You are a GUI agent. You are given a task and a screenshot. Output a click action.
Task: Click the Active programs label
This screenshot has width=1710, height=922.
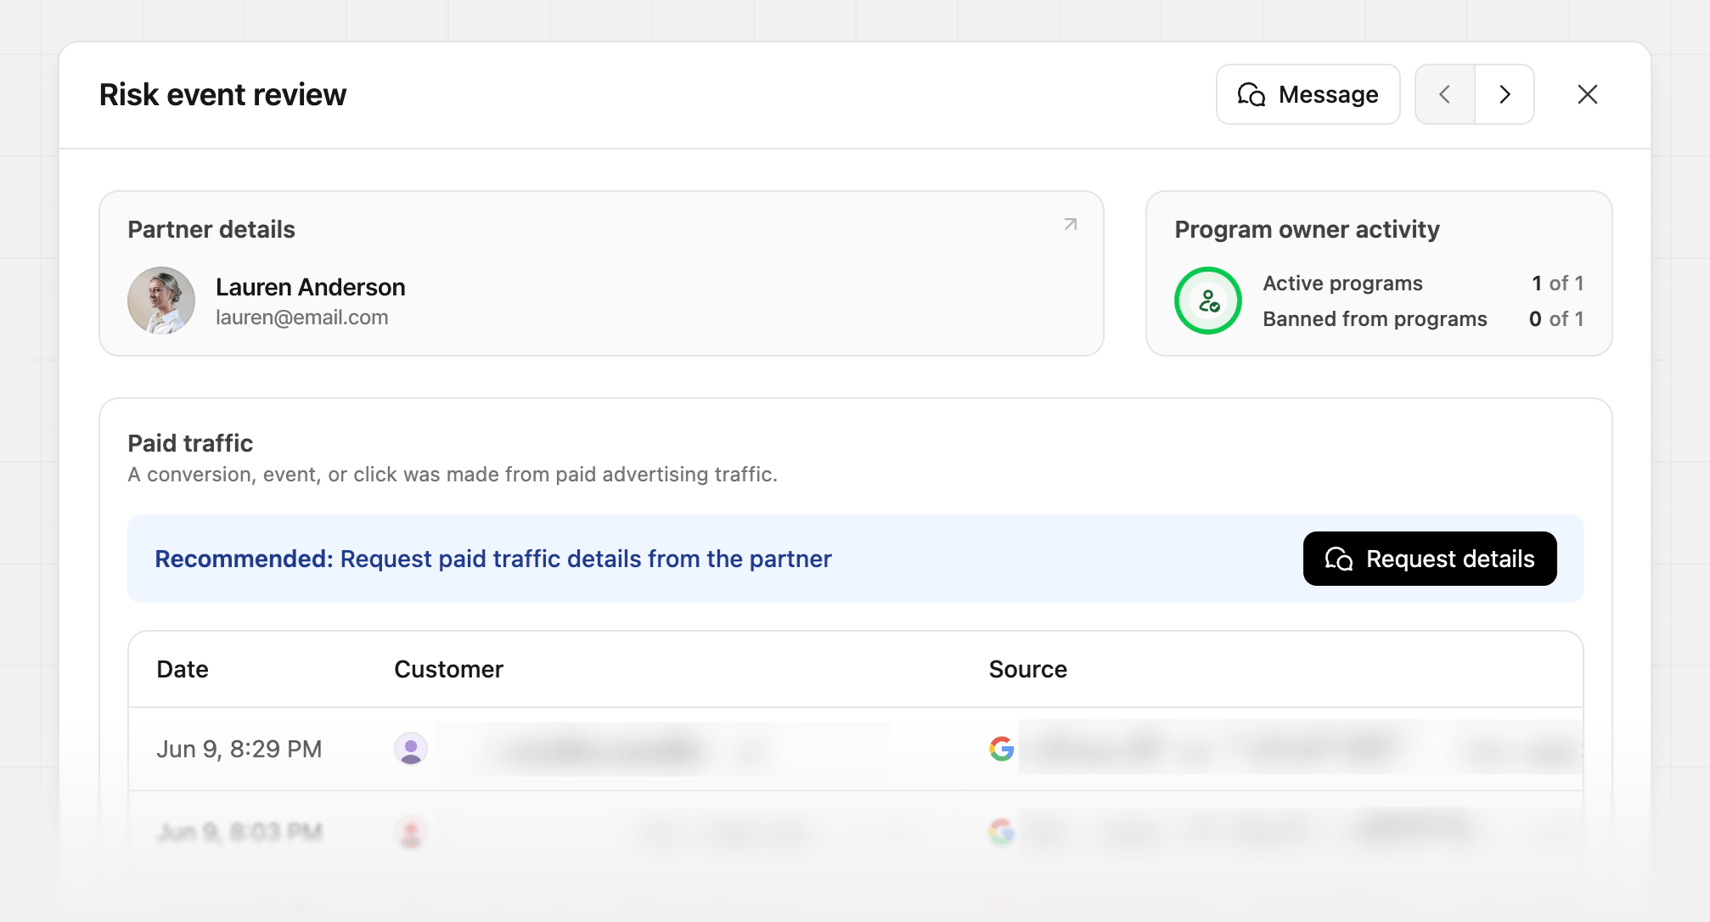1342,283
